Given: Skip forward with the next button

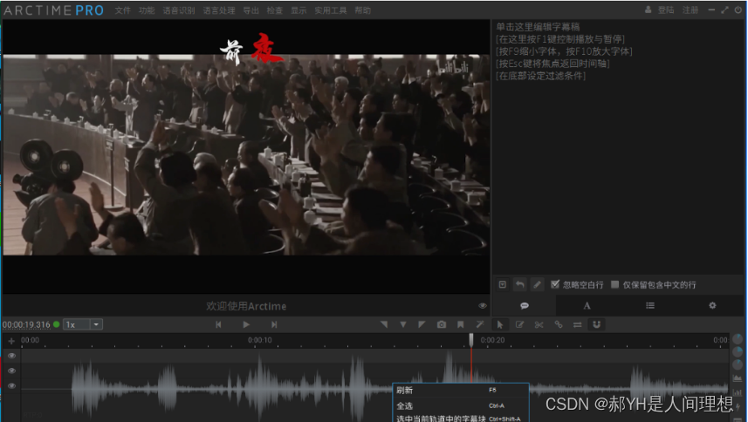Looking at the screenshot, I should [x=274, y=324].
